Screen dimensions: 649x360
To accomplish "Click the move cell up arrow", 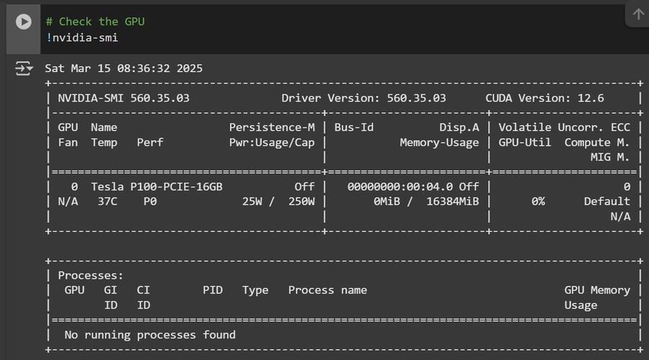I will [638, 14].
